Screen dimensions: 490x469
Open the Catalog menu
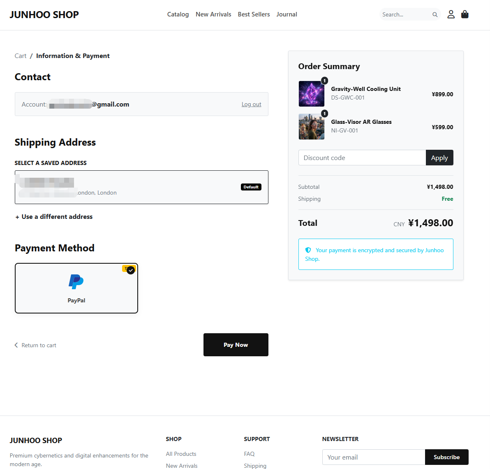[178, 14]
